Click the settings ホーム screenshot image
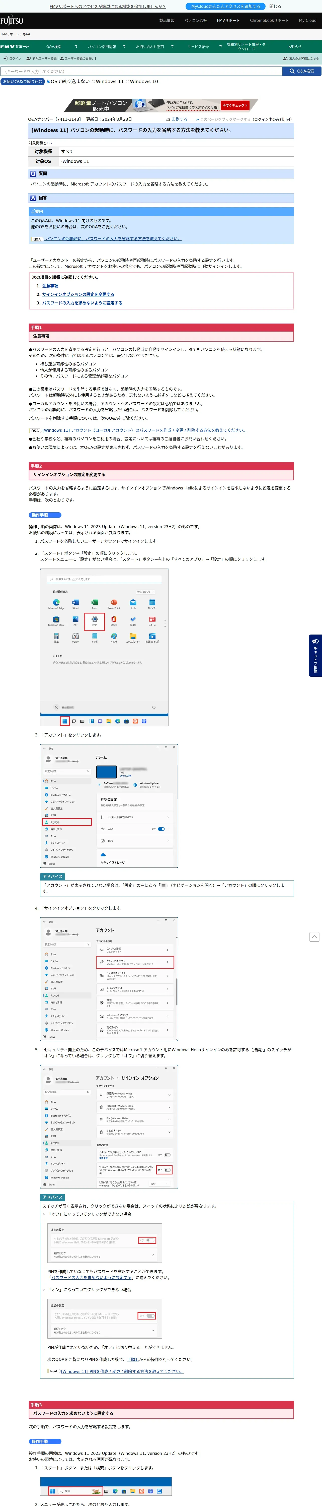This screenshot has height=1506, width=322. click(x=109, y=806)
